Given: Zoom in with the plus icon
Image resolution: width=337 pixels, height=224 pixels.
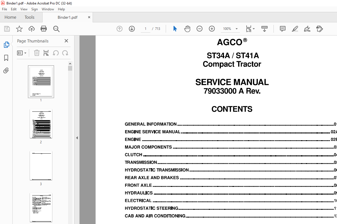Looking at the screenshot, I should pos(212,29).
